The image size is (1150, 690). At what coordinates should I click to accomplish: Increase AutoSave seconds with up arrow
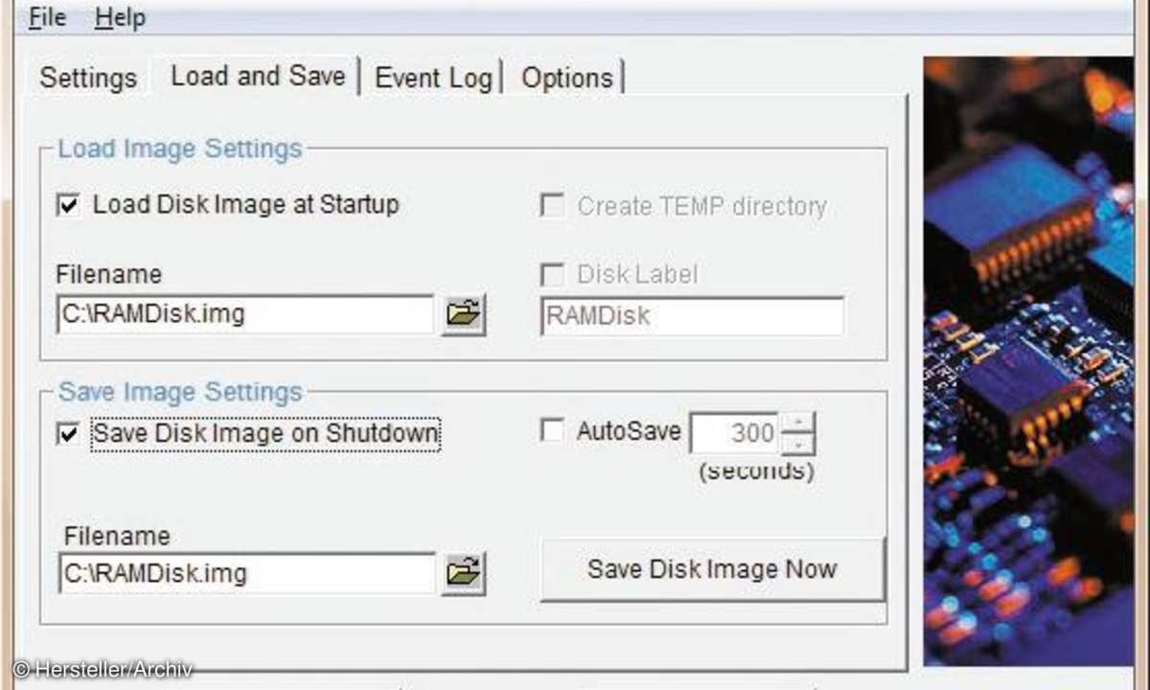[x=798, y=423]
